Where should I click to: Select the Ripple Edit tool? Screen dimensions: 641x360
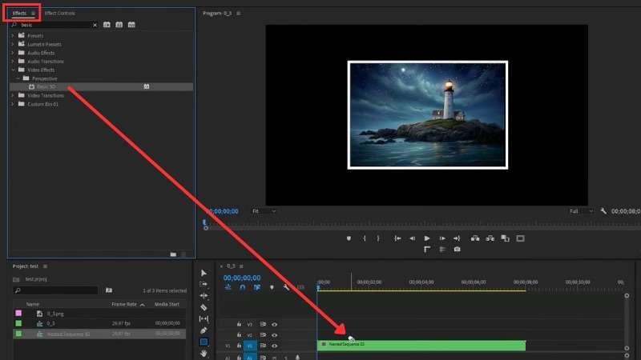(x=204, y=295)
